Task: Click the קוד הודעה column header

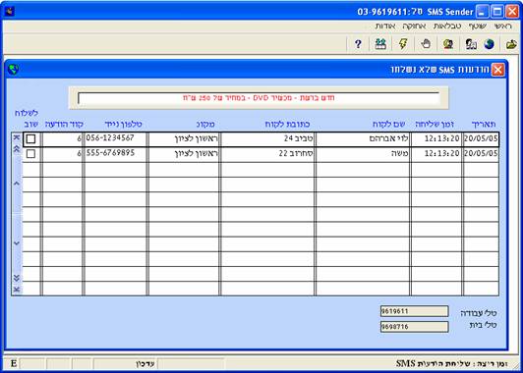Action: 63,125
